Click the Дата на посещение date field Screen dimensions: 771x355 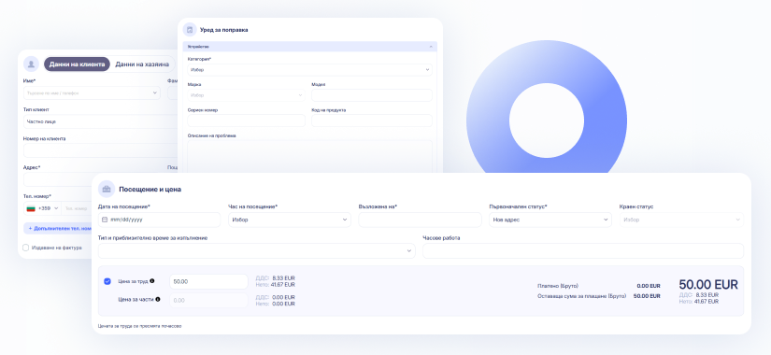click(x=159, y=220)
